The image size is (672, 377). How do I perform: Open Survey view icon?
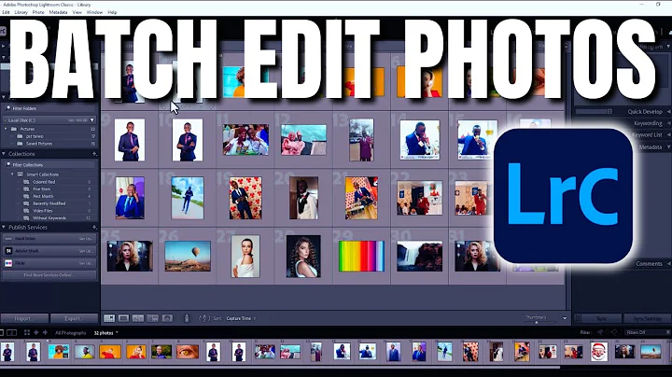[152, 318]
